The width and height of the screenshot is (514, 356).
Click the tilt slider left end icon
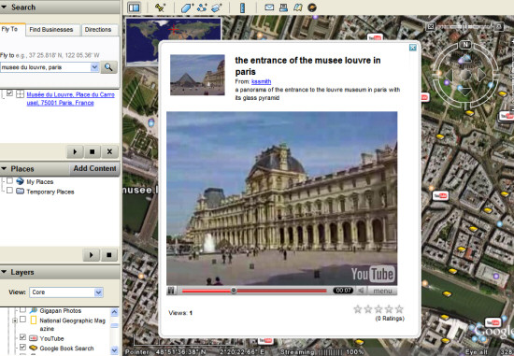[x=431, y=26]
